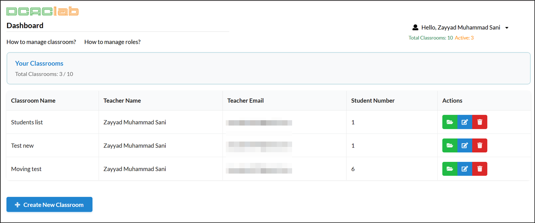Open the "Test new" classroom folder

[x=449, y=145]
